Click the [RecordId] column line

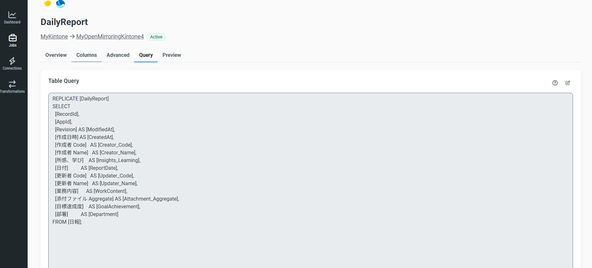[67, 114]
